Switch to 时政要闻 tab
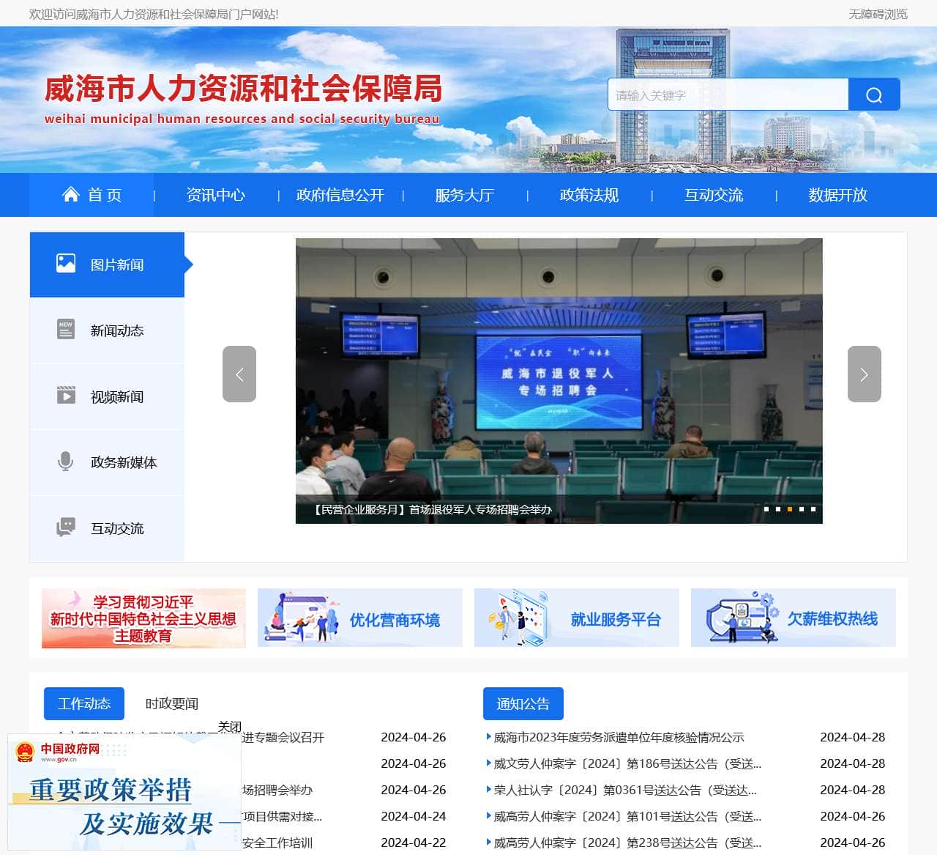 172,703
